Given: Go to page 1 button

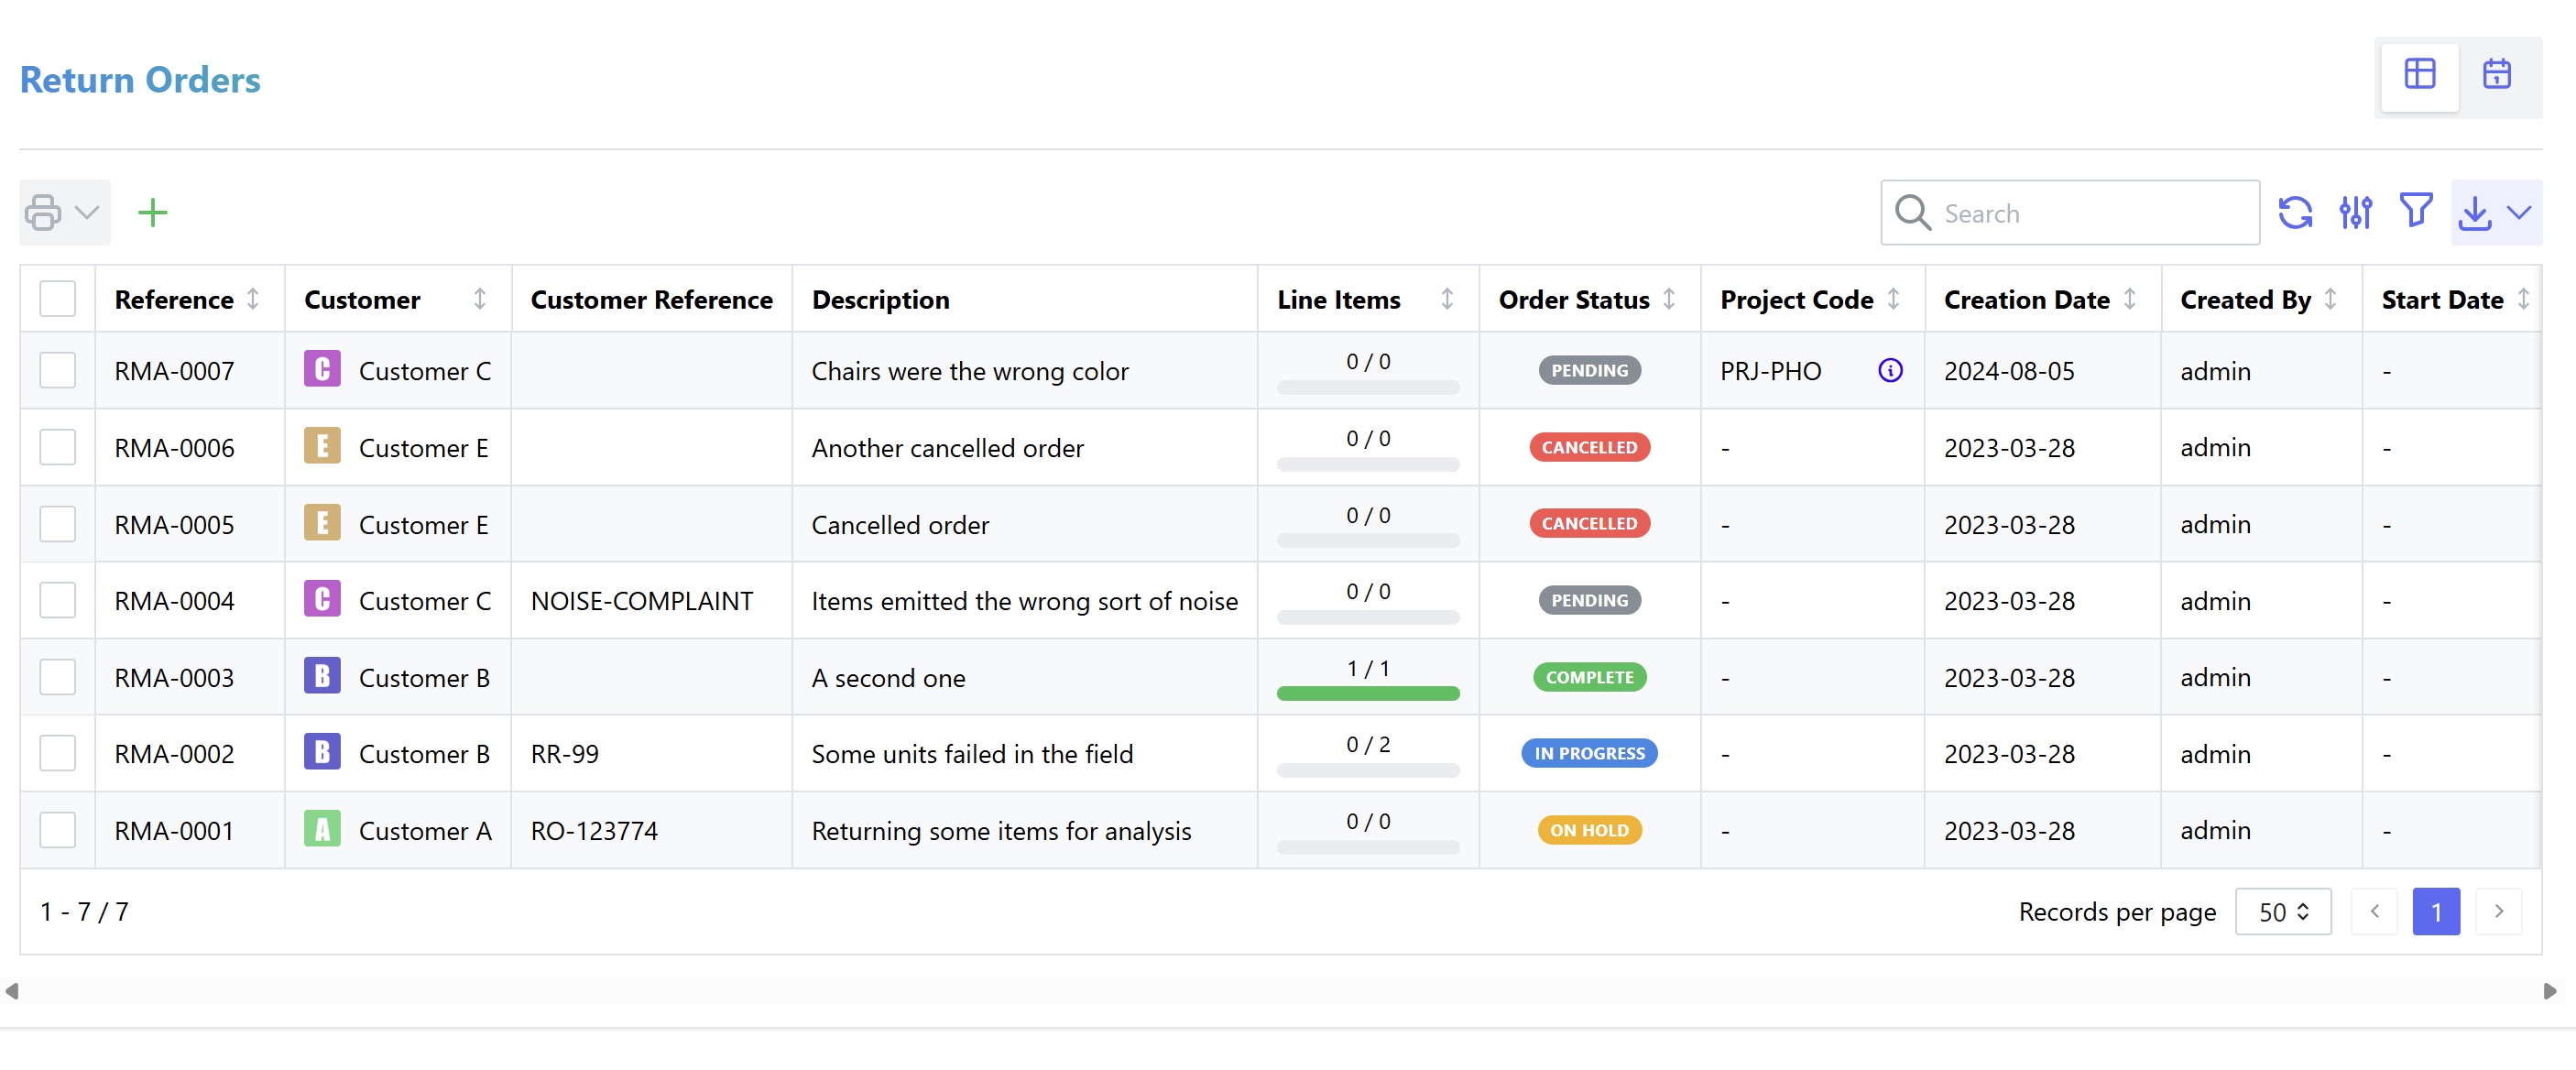Looking at the screenshot, I should coord(2435,911).
